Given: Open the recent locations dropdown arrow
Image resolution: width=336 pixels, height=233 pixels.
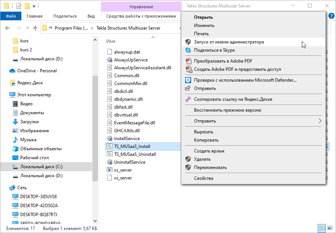Looking at the screenshot, I should tap(27, 28).
